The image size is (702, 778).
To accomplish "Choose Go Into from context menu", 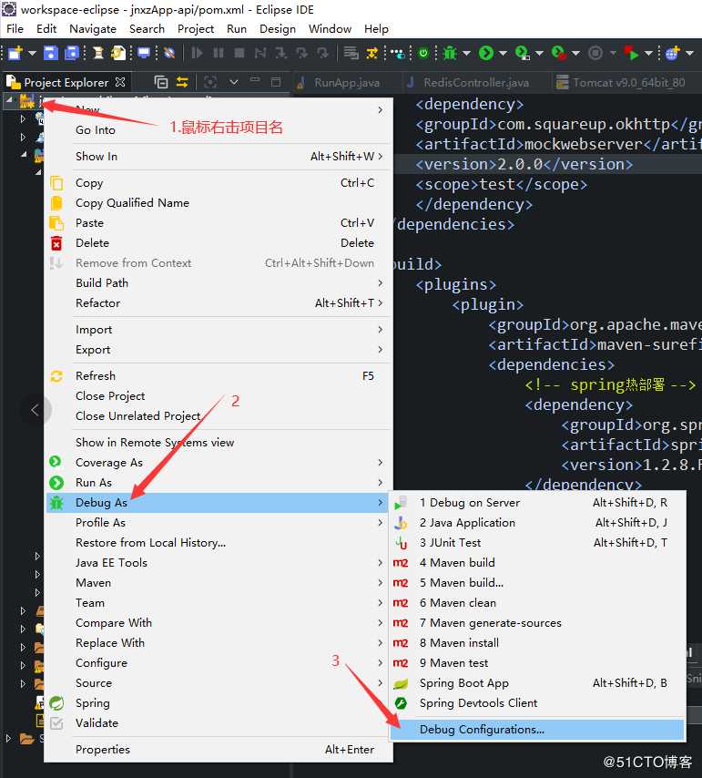I will coord(219,130).
